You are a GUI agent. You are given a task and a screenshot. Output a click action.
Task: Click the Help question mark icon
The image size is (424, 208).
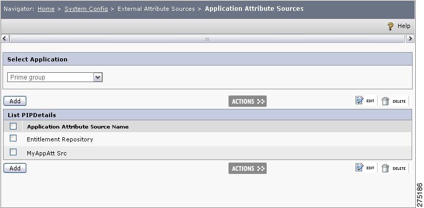pyautogui.click(x=390, y=26)
